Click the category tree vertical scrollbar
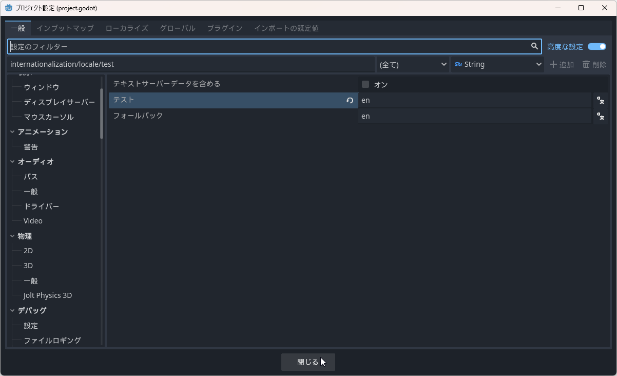Screen dimensions: 617x376 point(102,113)
